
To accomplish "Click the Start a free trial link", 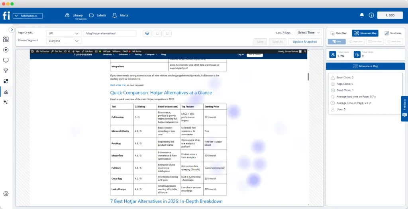I will click(118, 85).
